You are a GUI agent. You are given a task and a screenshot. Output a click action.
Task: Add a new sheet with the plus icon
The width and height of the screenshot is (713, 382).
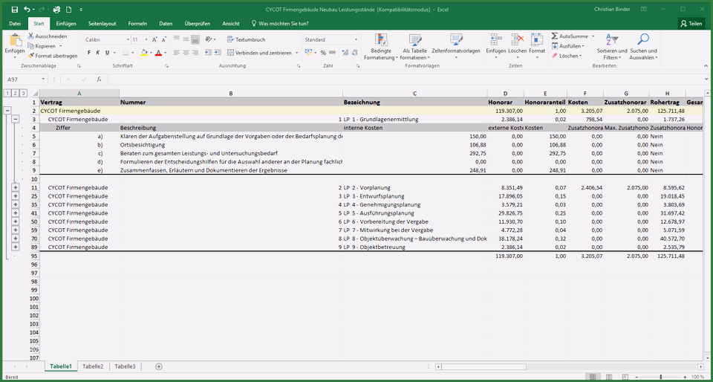point(158,366)
